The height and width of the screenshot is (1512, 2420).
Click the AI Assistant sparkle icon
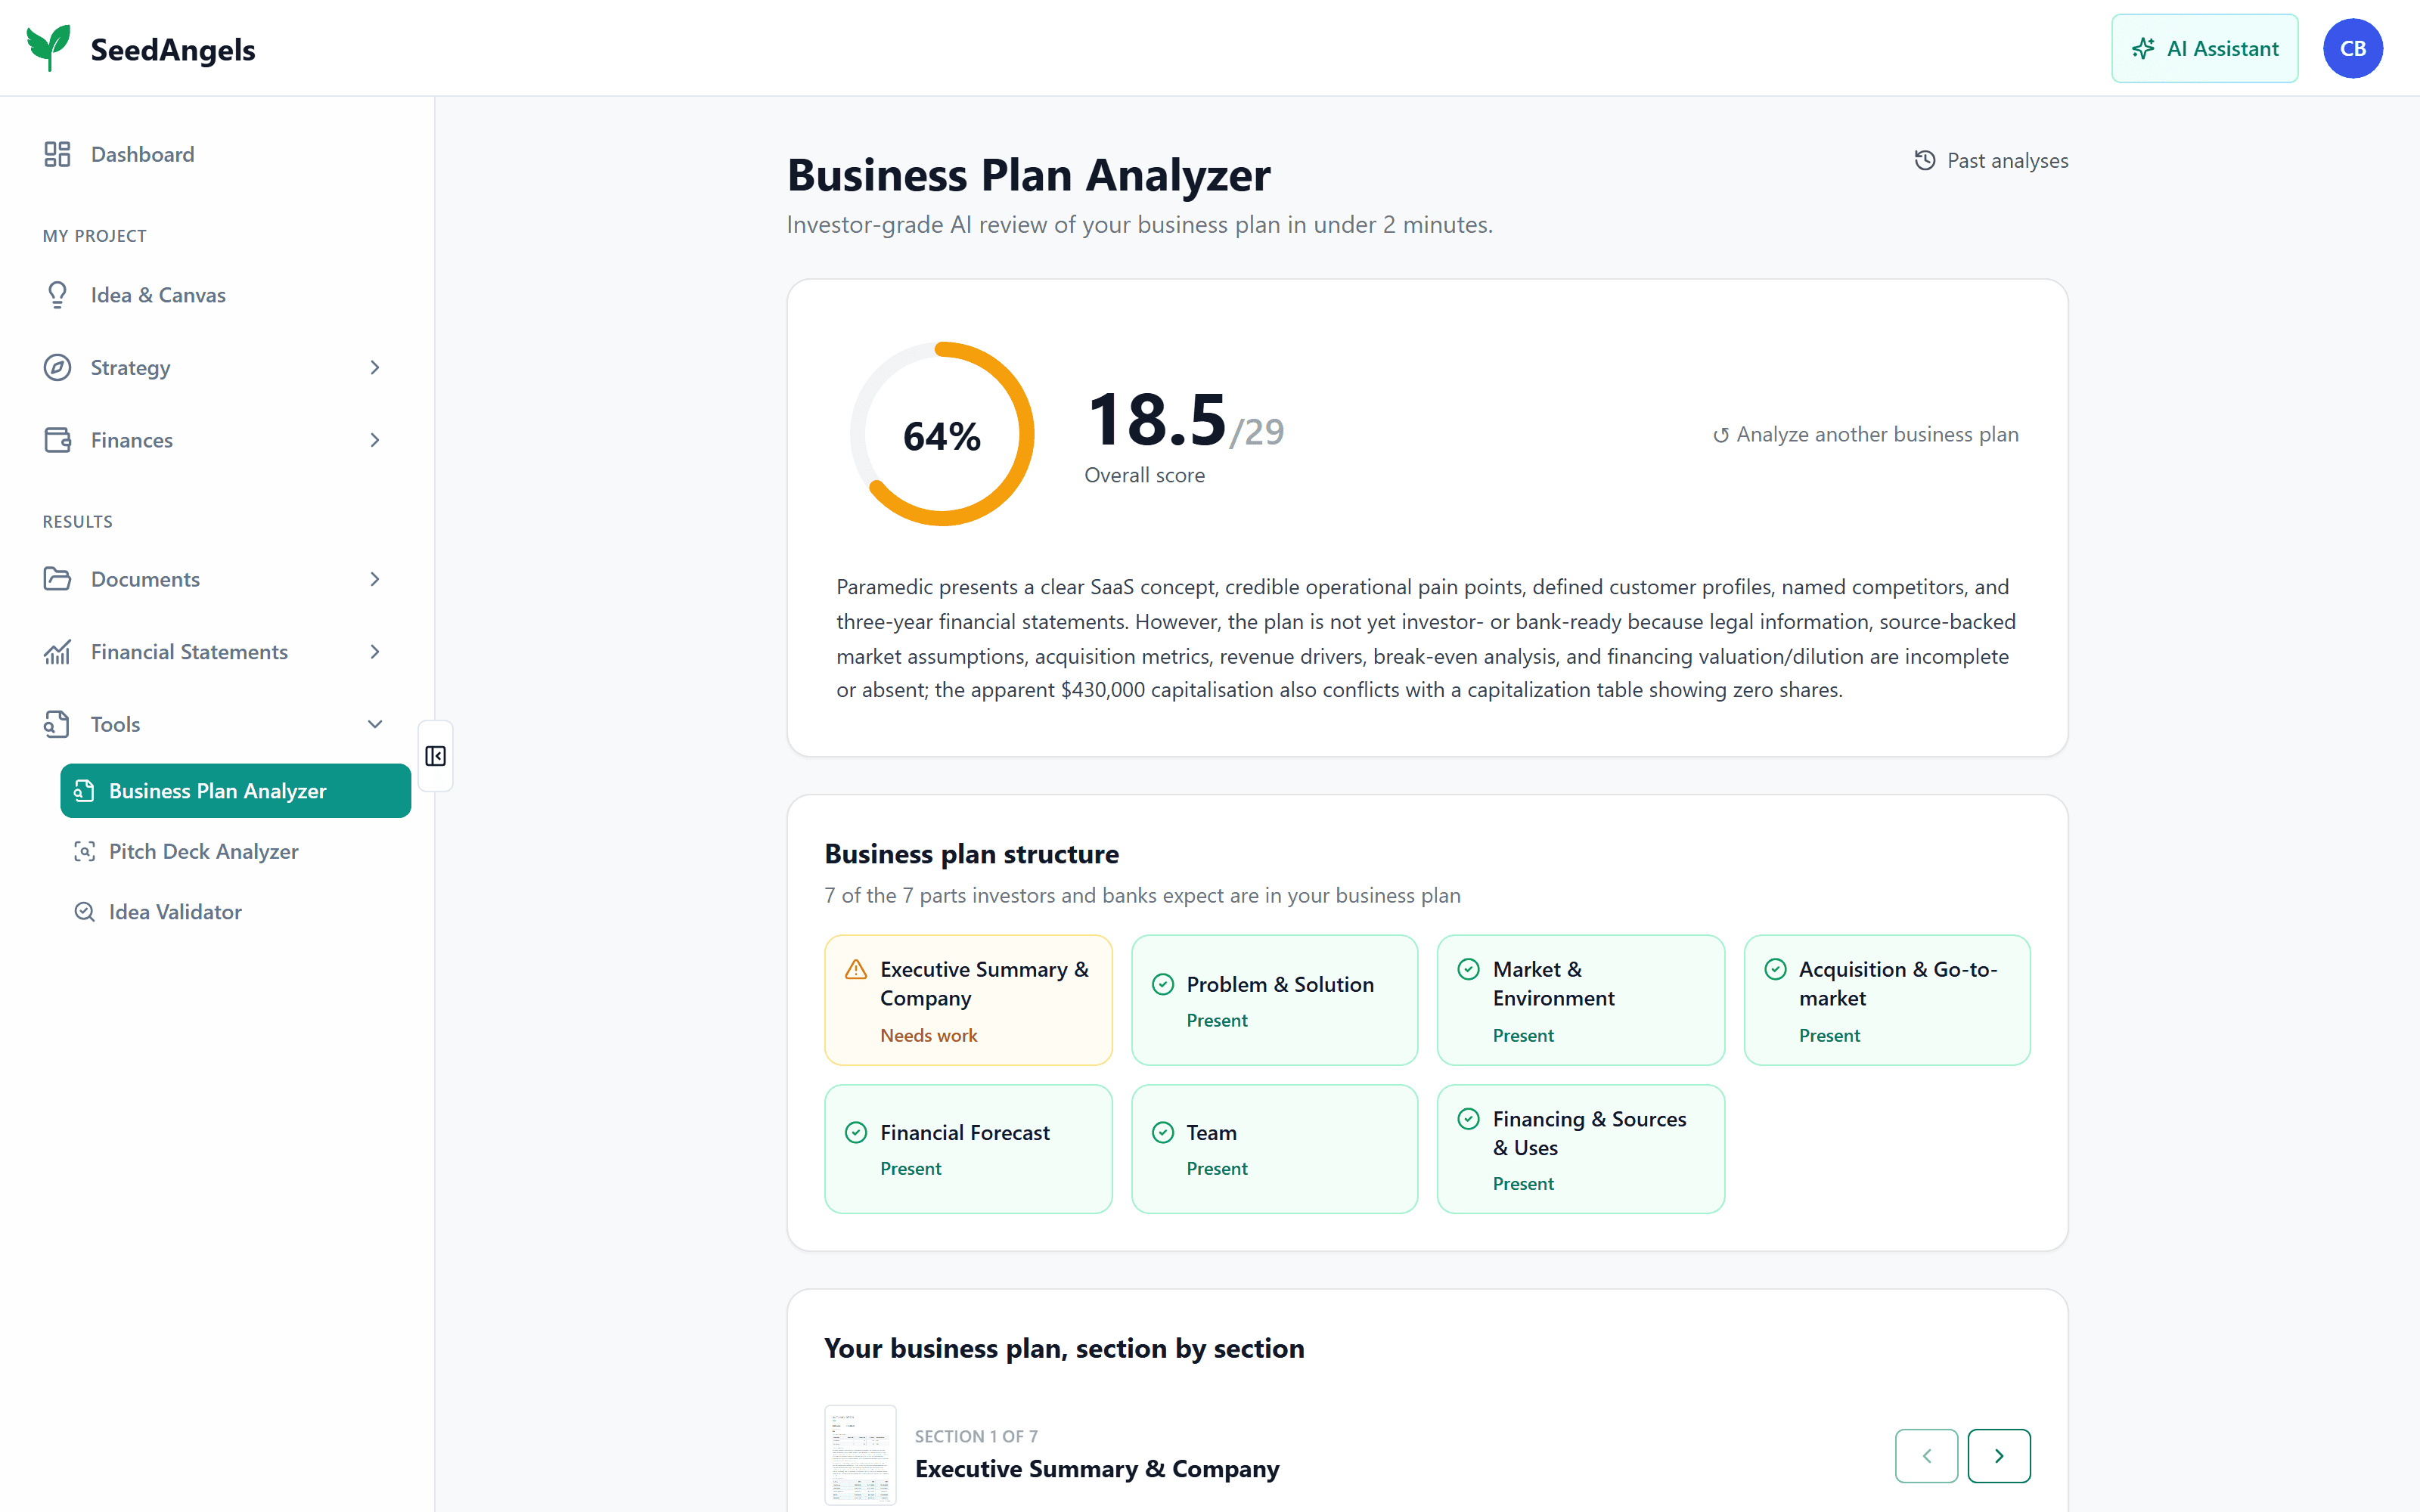point(2142,48)
